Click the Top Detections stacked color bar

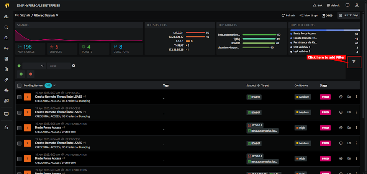click(325, 30)
